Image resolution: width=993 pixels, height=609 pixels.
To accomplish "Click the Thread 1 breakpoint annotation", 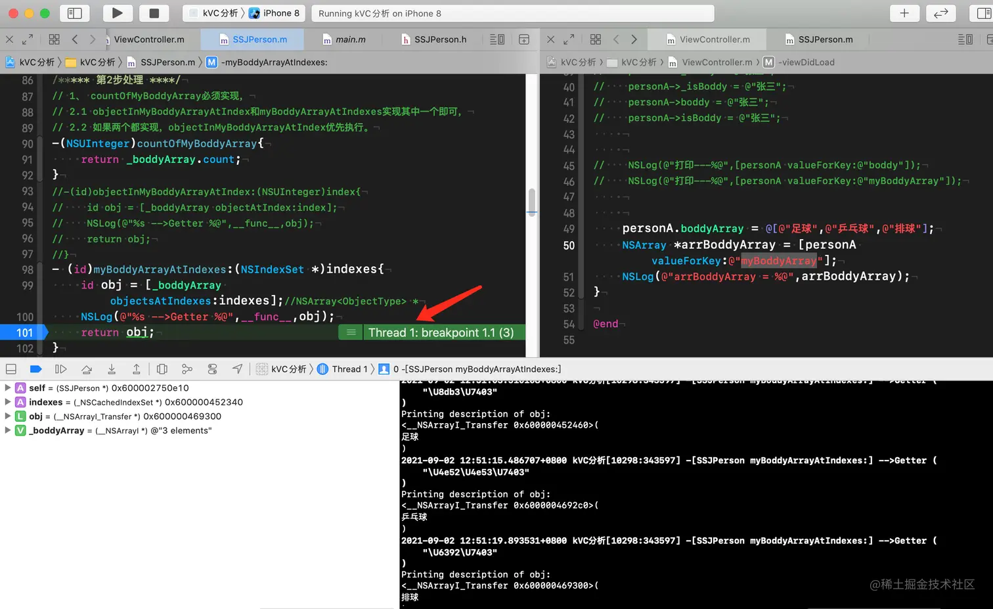I will click(x=441, y=332).
